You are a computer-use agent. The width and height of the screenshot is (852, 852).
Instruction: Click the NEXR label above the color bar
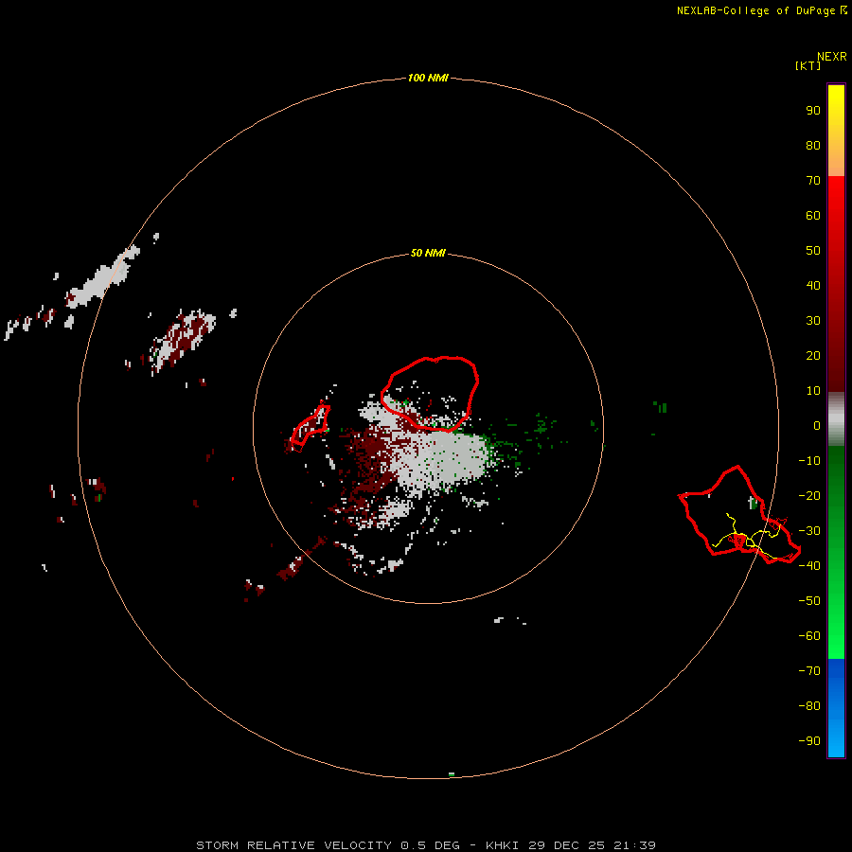832,56
